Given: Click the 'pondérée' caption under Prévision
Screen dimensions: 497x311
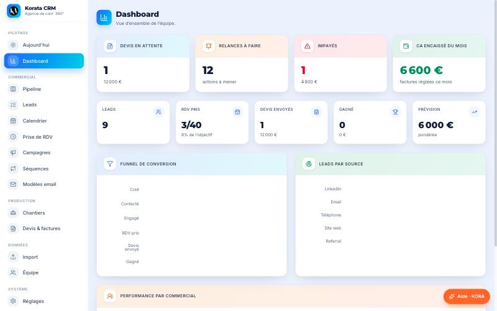Looking at the screenshot, I should coord(427,135).
